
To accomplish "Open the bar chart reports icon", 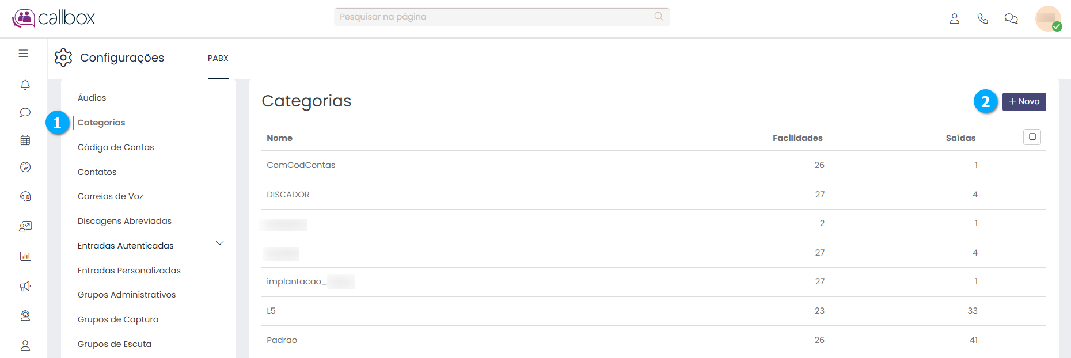I will point(25,256).
